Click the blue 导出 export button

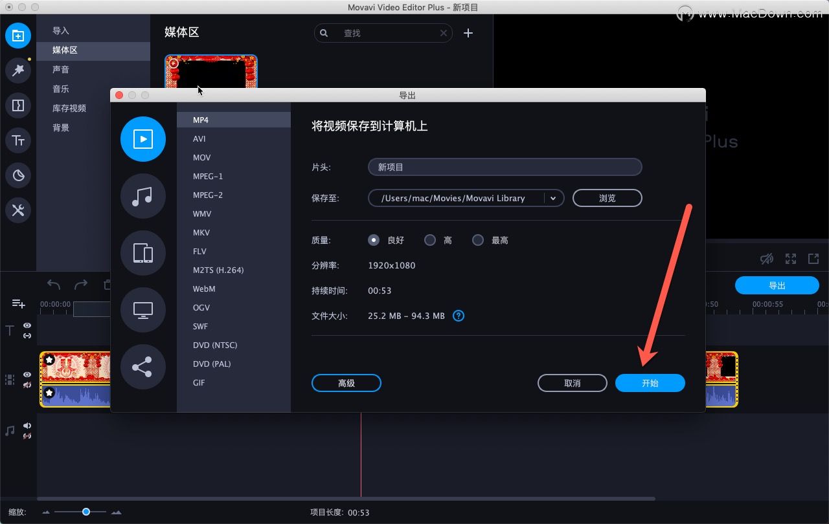777,285
